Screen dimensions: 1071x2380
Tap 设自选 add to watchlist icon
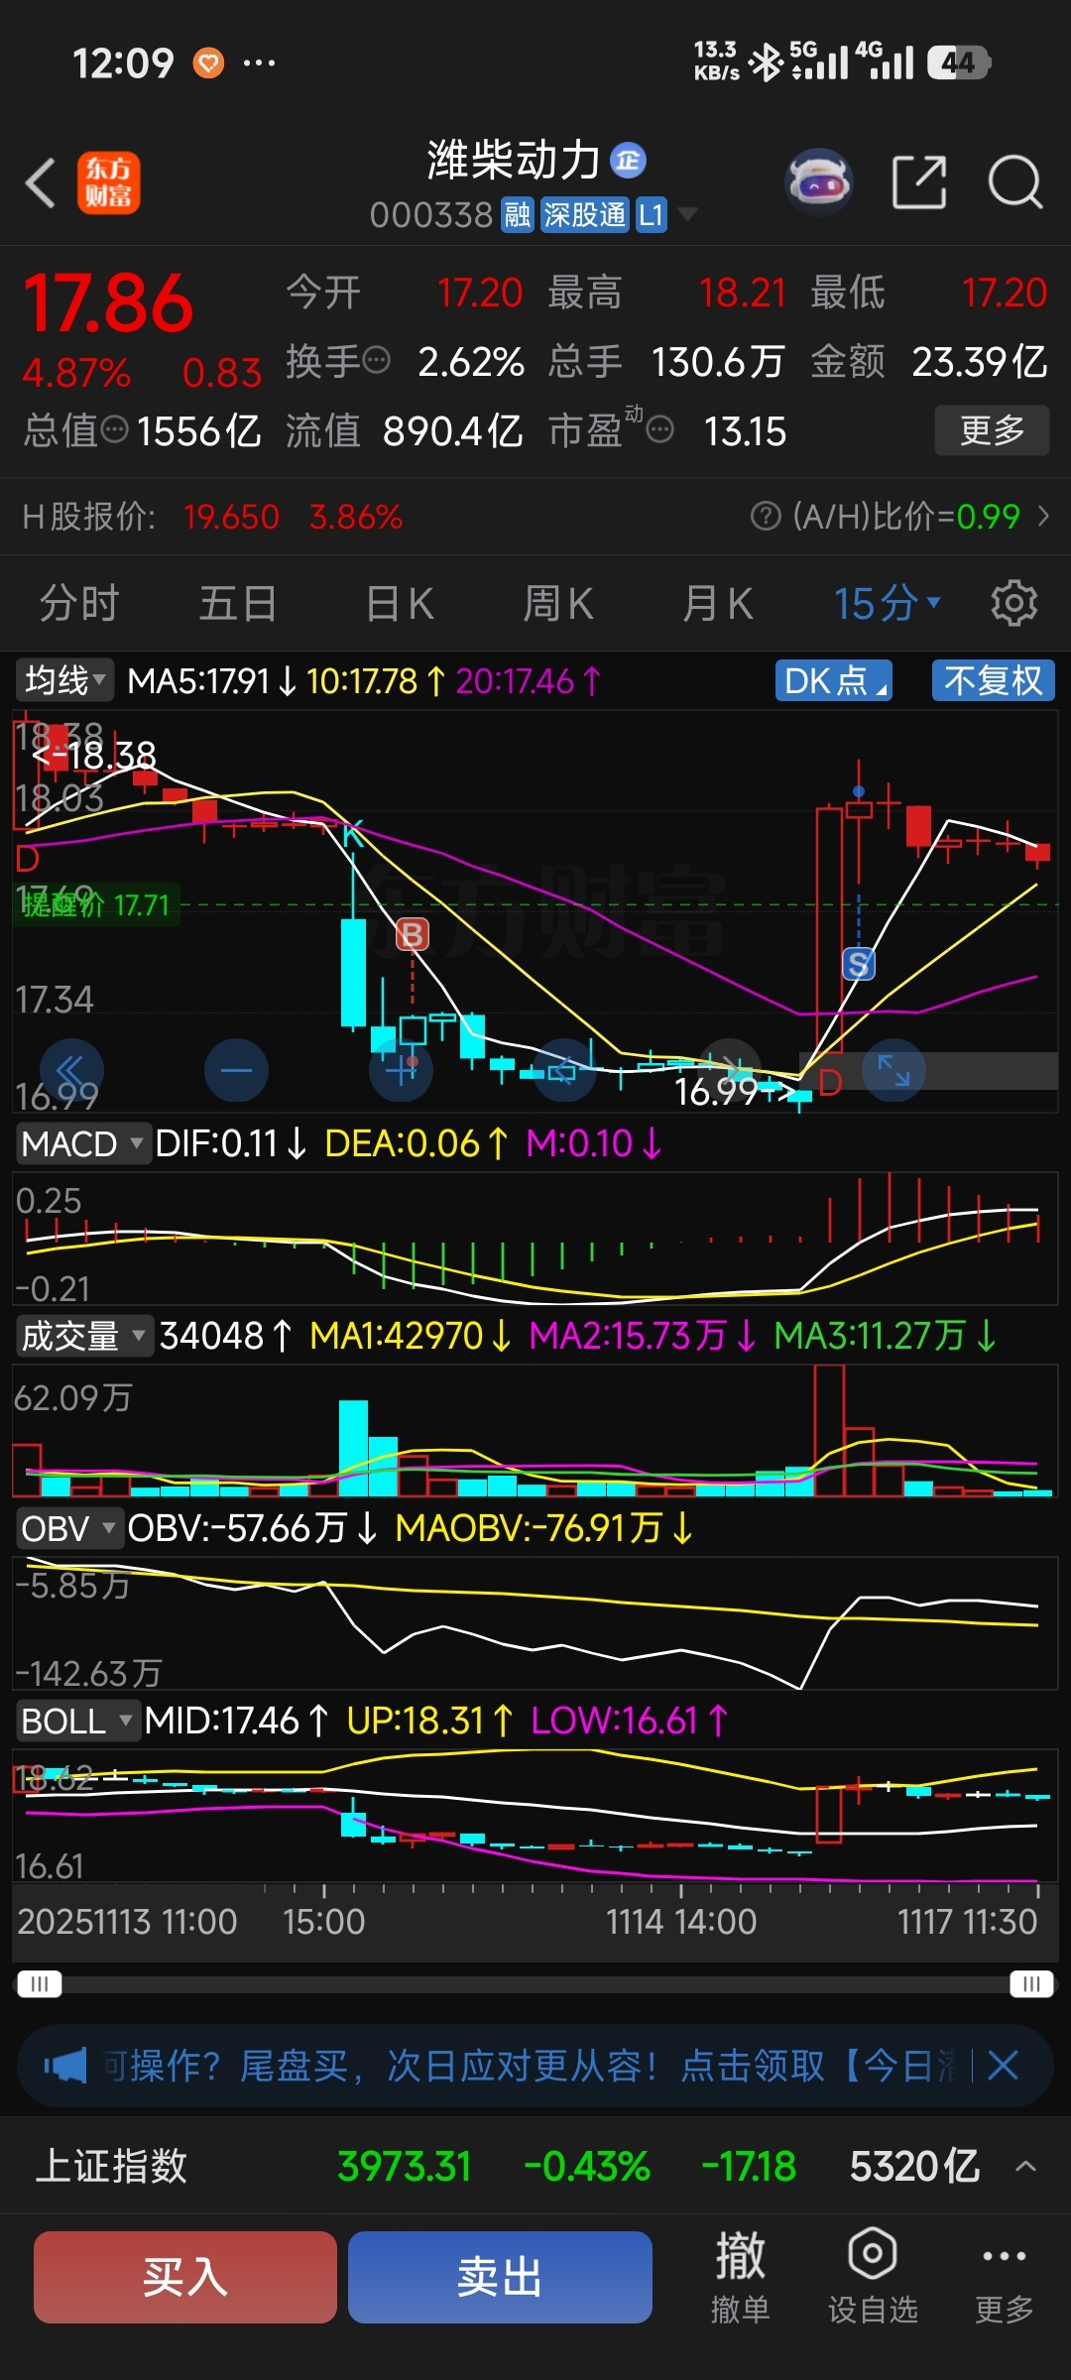(x=873, y=2277)
